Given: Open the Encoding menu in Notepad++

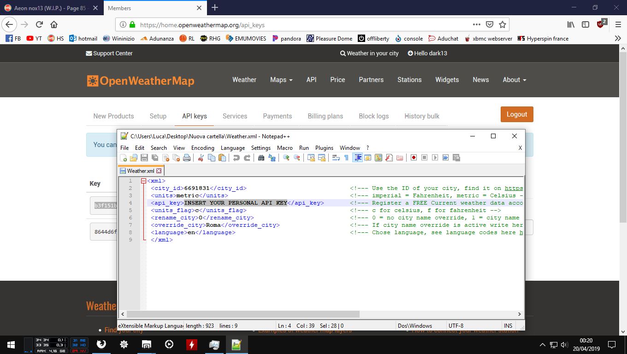Looking at the screenshot, I should click(x=203, y=148).
